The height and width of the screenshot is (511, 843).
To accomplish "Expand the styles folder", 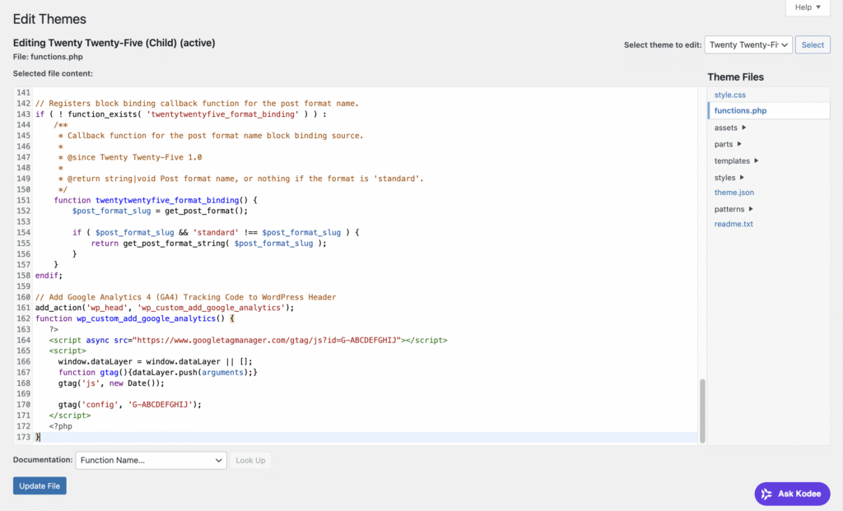I will tap(726, 176).
